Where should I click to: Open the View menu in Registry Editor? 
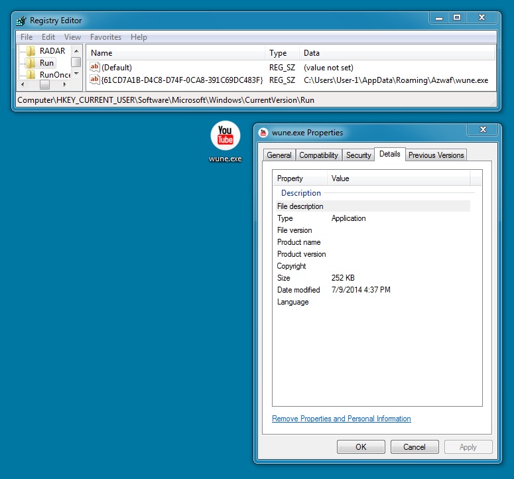72,37
